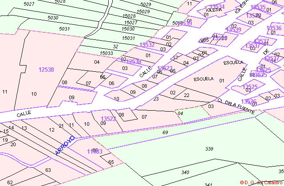Click the blue ARROYO stream label
This screenshot has height=186, width=284.
click(x=65, y=146)
